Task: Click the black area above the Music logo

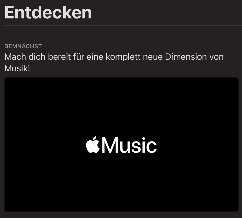Action: (x=121, y=107)
